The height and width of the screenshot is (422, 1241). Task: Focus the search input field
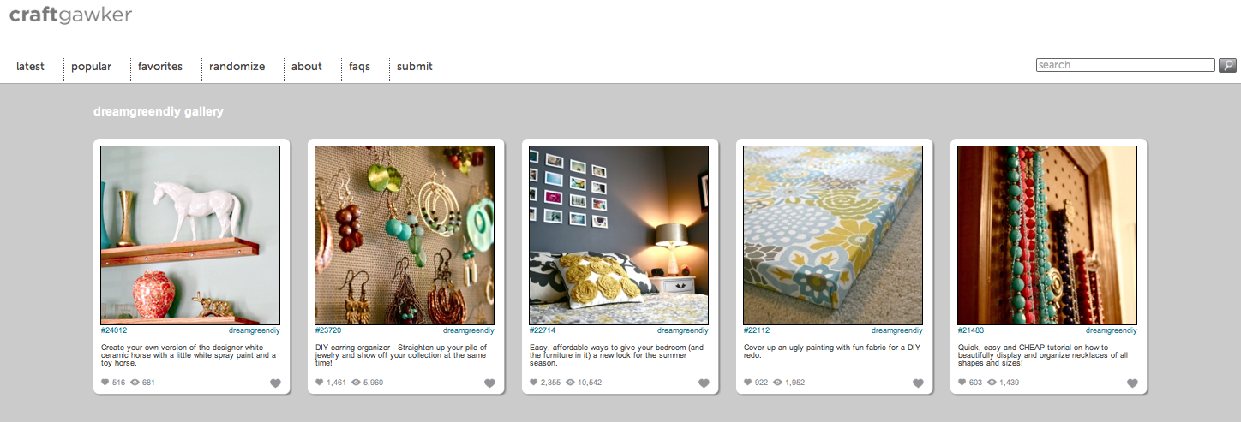pos(1125,65)
